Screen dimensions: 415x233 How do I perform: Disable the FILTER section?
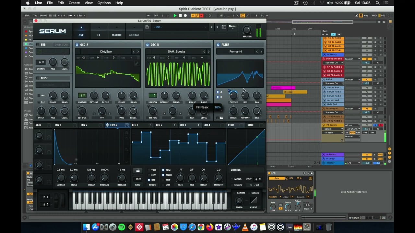coord(218,45)
